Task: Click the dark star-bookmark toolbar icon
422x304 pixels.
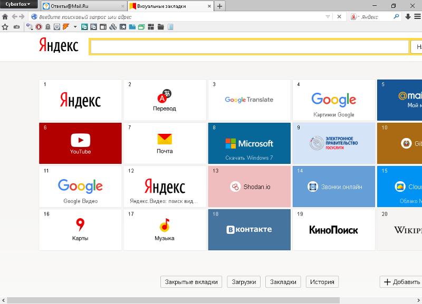Action: pyautogui.click(x=123, y=27)
